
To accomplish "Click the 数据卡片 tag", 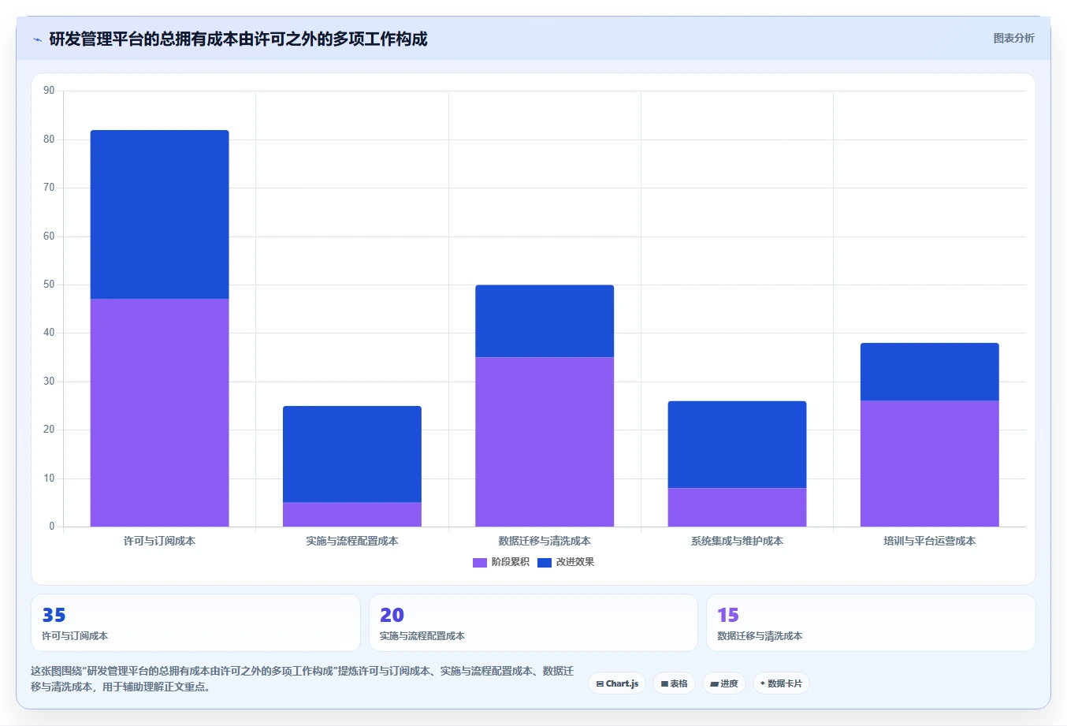I will (x=781, y=683).
